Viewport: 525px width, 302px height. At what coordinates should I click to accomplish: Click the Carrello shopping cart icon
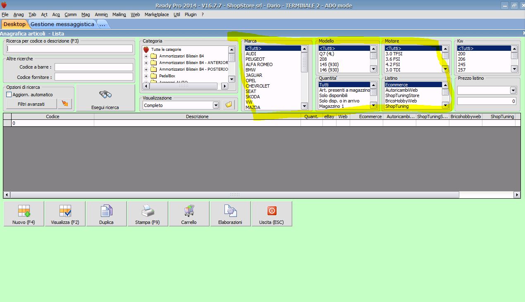coord(189,211)
